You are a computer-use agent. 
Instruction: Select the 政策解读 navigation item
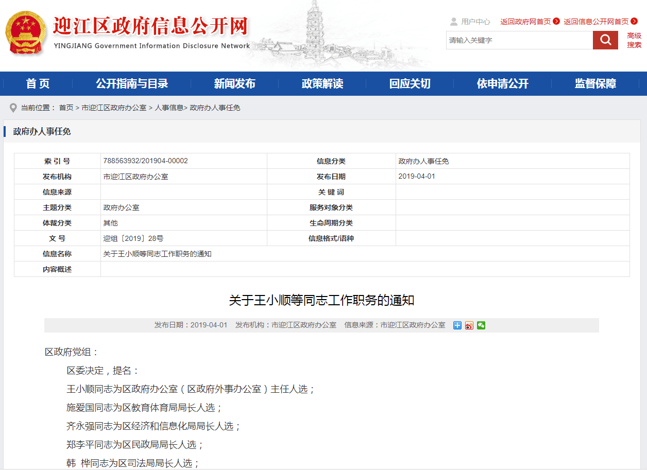pos(322,84)
